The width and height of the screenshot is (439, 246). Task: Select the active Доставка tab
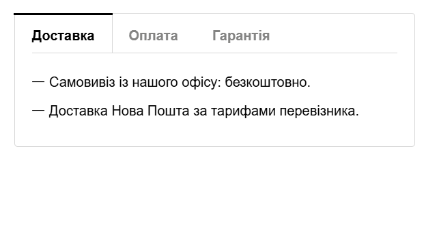coord(63,36)
